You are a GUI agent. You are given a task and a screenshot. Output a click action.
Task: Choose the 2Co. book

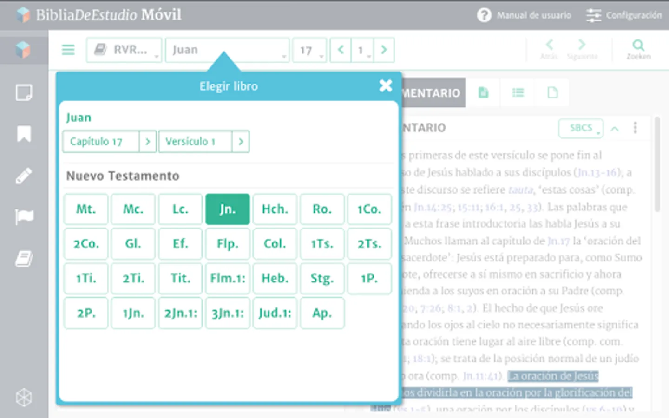[86, 243]
